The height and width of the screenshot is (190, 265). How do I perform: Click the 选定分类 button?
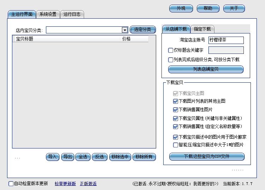coord(143,30)
